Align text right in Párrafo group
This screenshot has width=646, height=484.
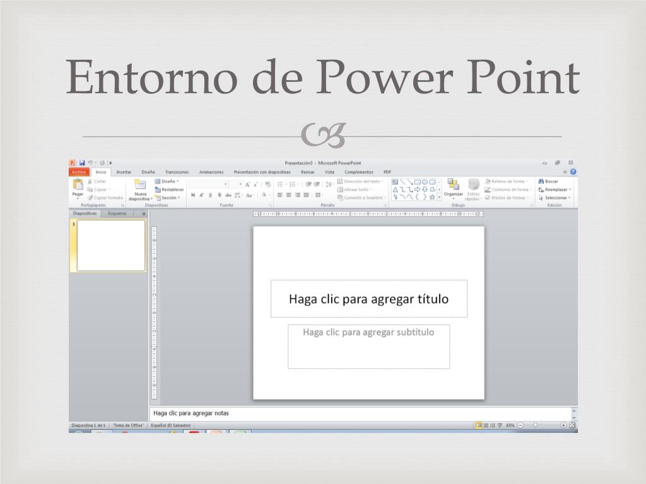tap(298, 195)
